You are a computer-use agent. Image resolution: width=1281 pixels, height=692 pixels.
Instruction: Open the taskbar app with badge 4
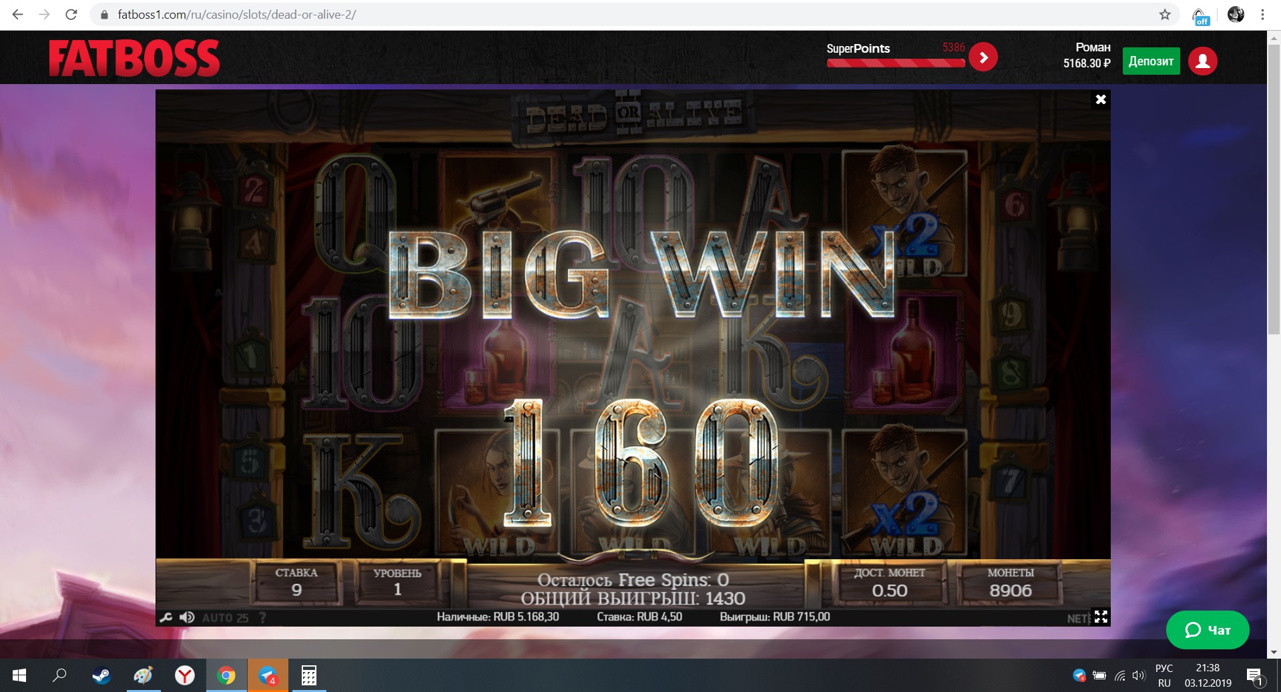[268, 676]
